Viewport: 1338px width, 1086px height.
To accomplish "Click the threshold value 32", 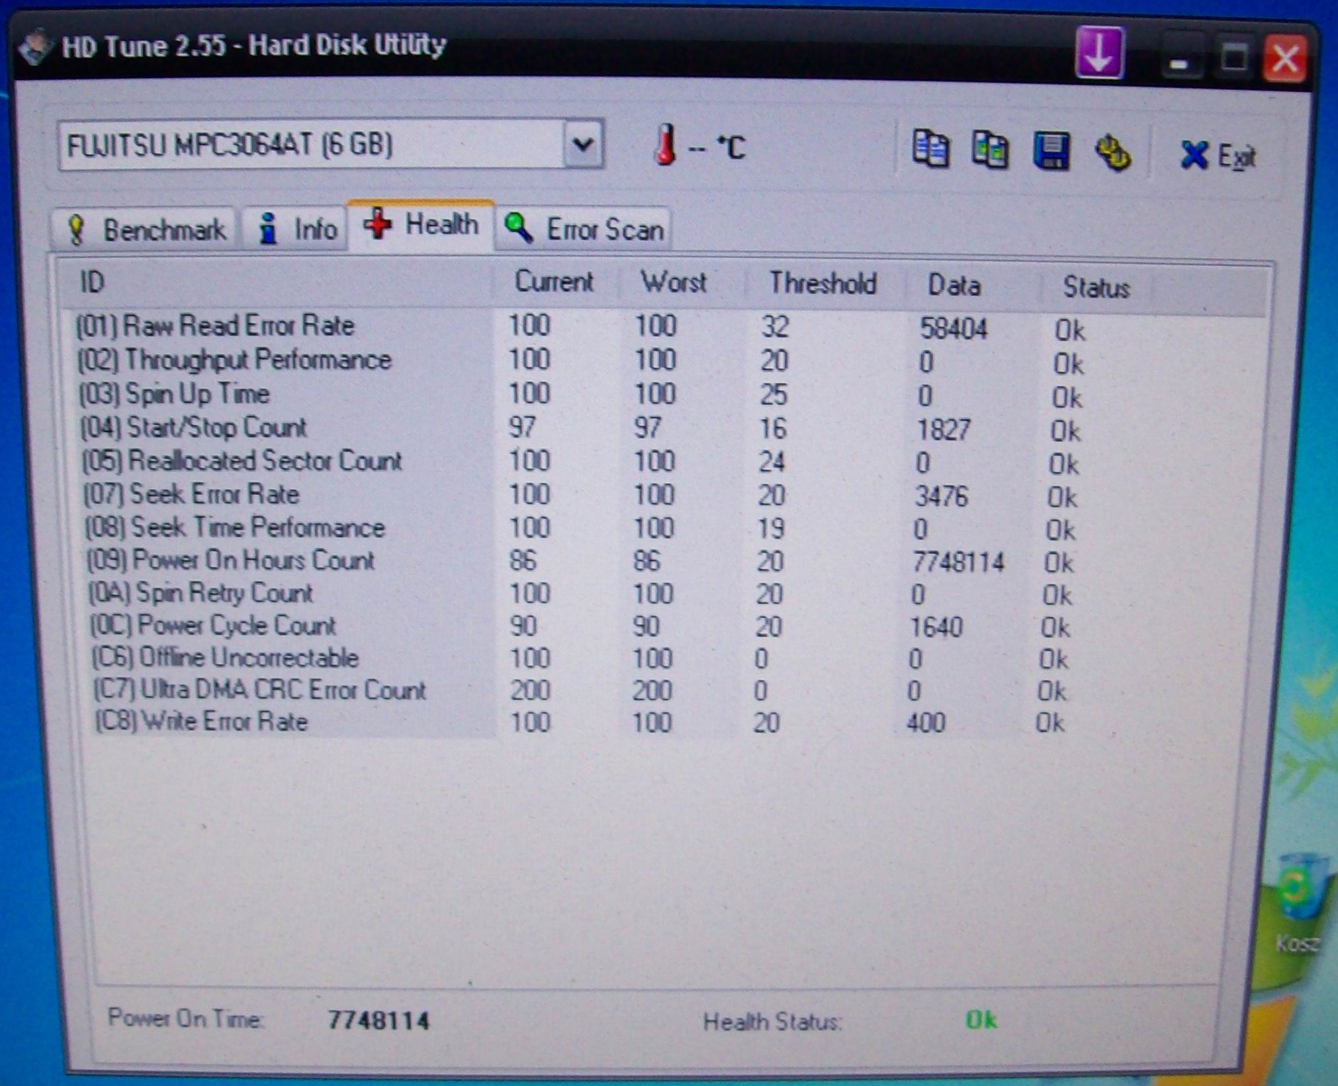I will pos(774,327).
